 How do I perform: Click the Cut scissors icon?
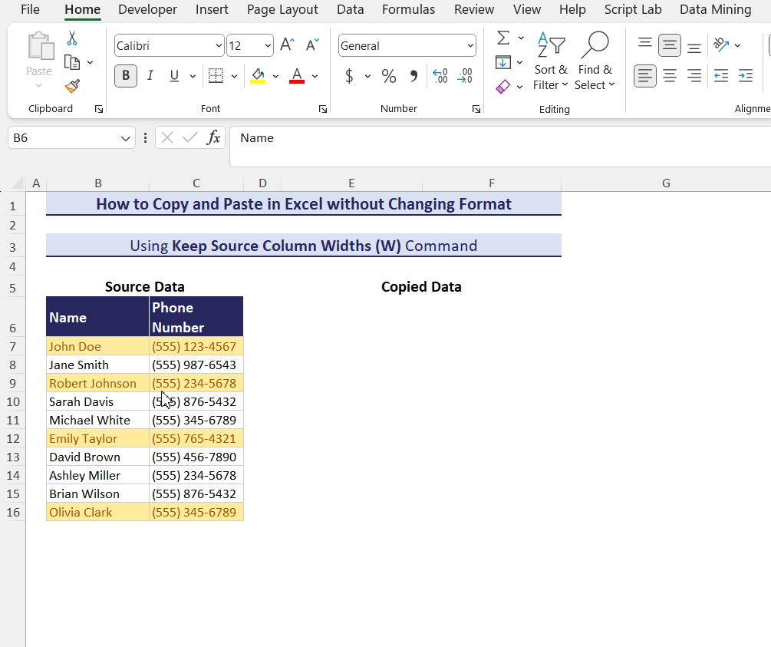point(72,38)
